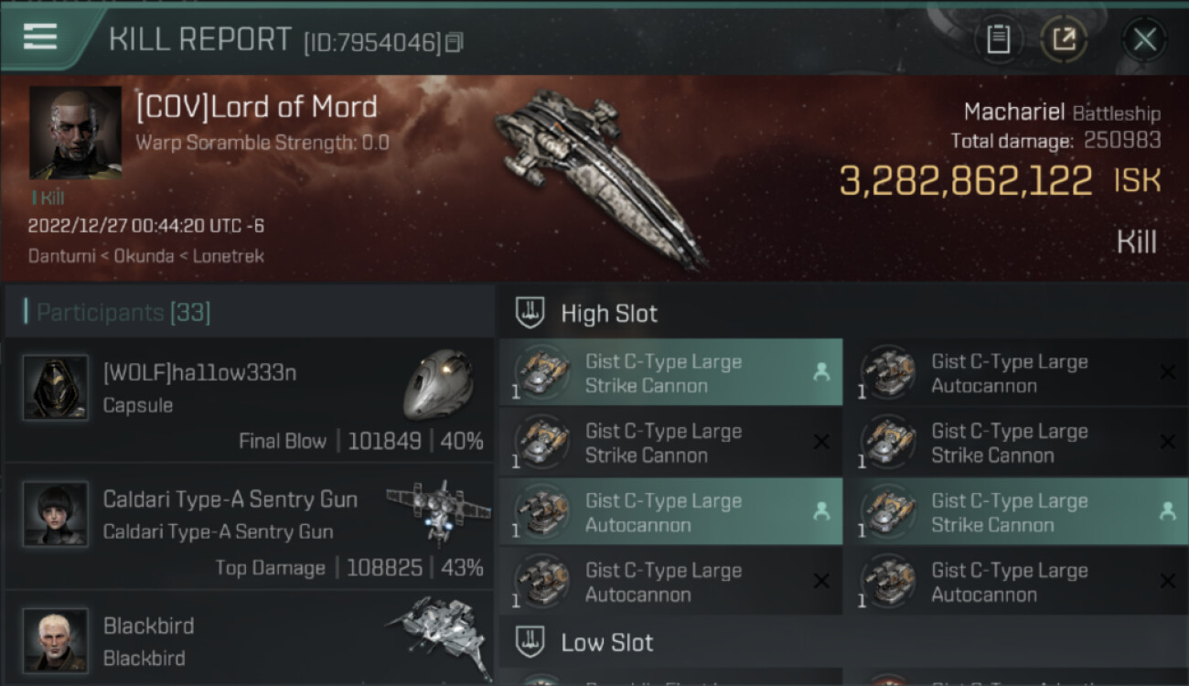Tap the share kill report icon
Image resolution: width=1189 pixels, height=686 pixels.
[x=1064, y=39]
